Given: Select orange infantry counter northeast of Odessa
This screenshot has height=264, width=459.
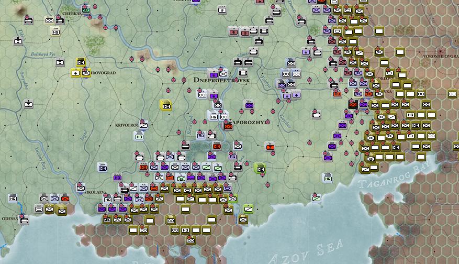Looking at the screenshot, I should coord(65,199).
